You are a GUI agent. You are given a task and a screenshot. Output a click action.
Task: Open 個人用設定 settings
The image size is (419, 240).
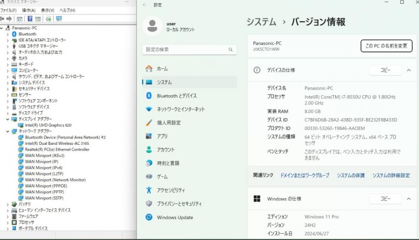click(x=189, y=123)
